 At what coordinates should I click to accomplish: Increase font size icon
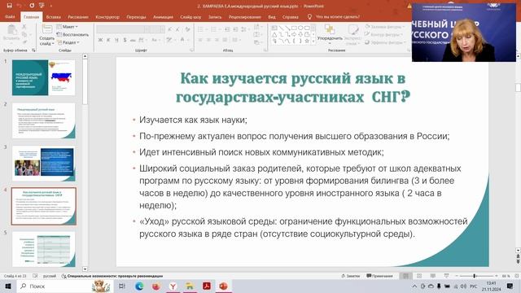point(170,29)
